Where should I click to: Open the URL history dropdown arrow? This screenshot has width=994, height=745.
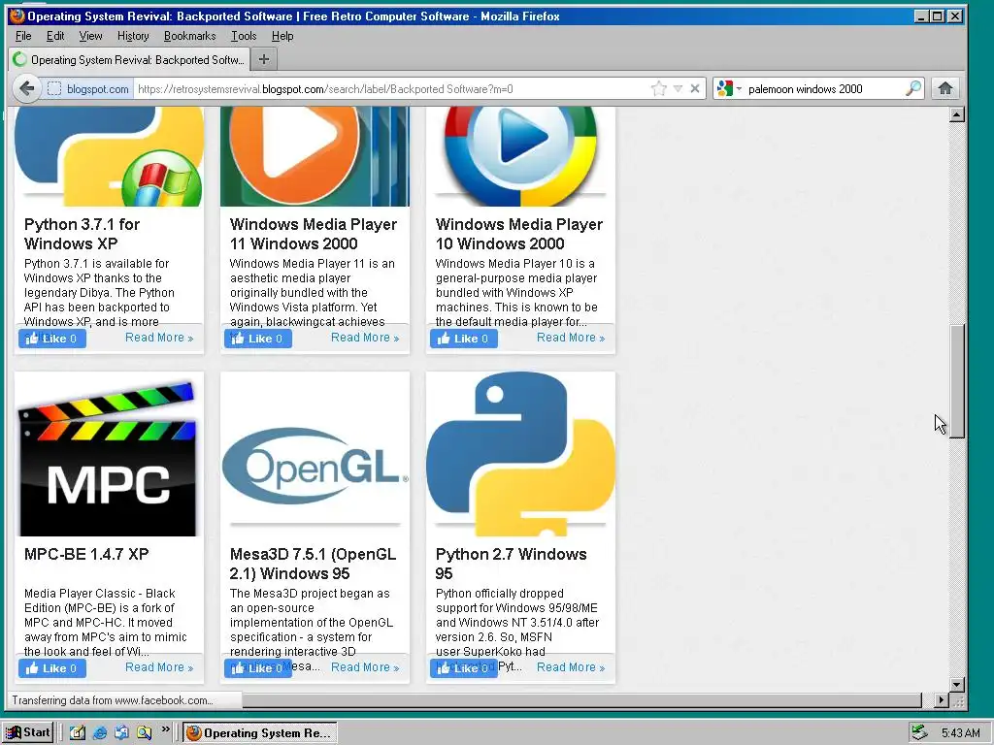pyautogui.click(x=678, y=88)
